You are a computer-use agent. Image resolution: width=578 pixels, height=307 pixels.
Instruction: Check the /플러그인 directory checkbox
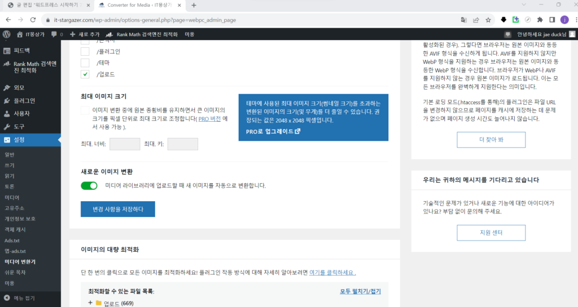(x=85, y=51)
